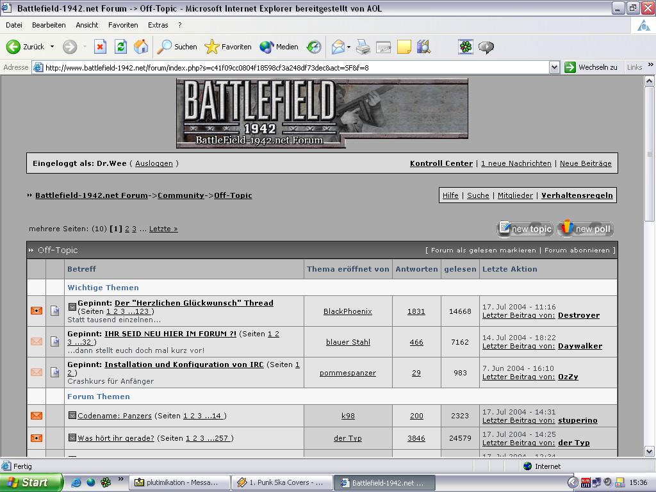Screen dimensions: 656x492
Task: Open the ? help menu
Action: point(180,25)
